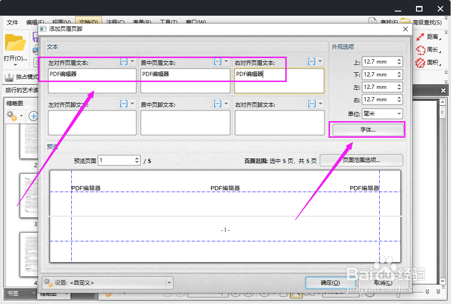Click the Find document icon

click(372, 21)
